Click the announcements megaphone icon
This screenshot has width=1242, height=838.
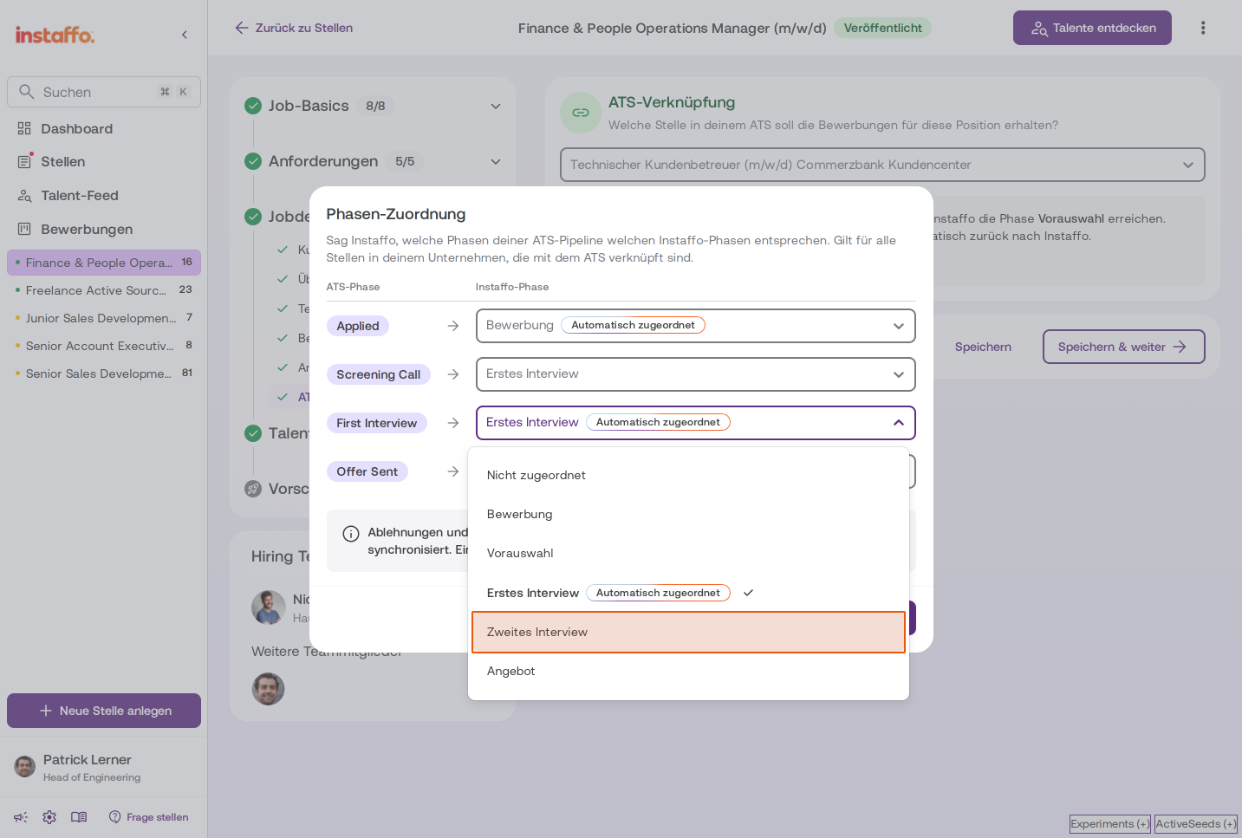pos(21,817)
